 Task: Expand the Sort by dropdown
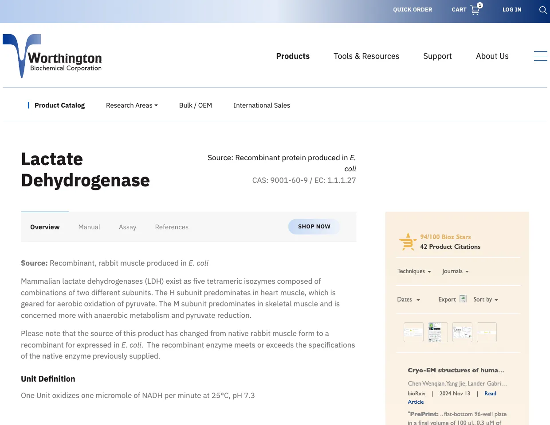pos(485,299)
